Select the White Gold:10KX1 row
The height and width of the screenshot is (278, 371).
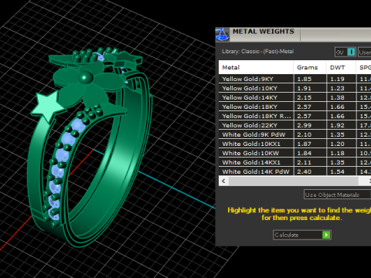coord(294,144)
